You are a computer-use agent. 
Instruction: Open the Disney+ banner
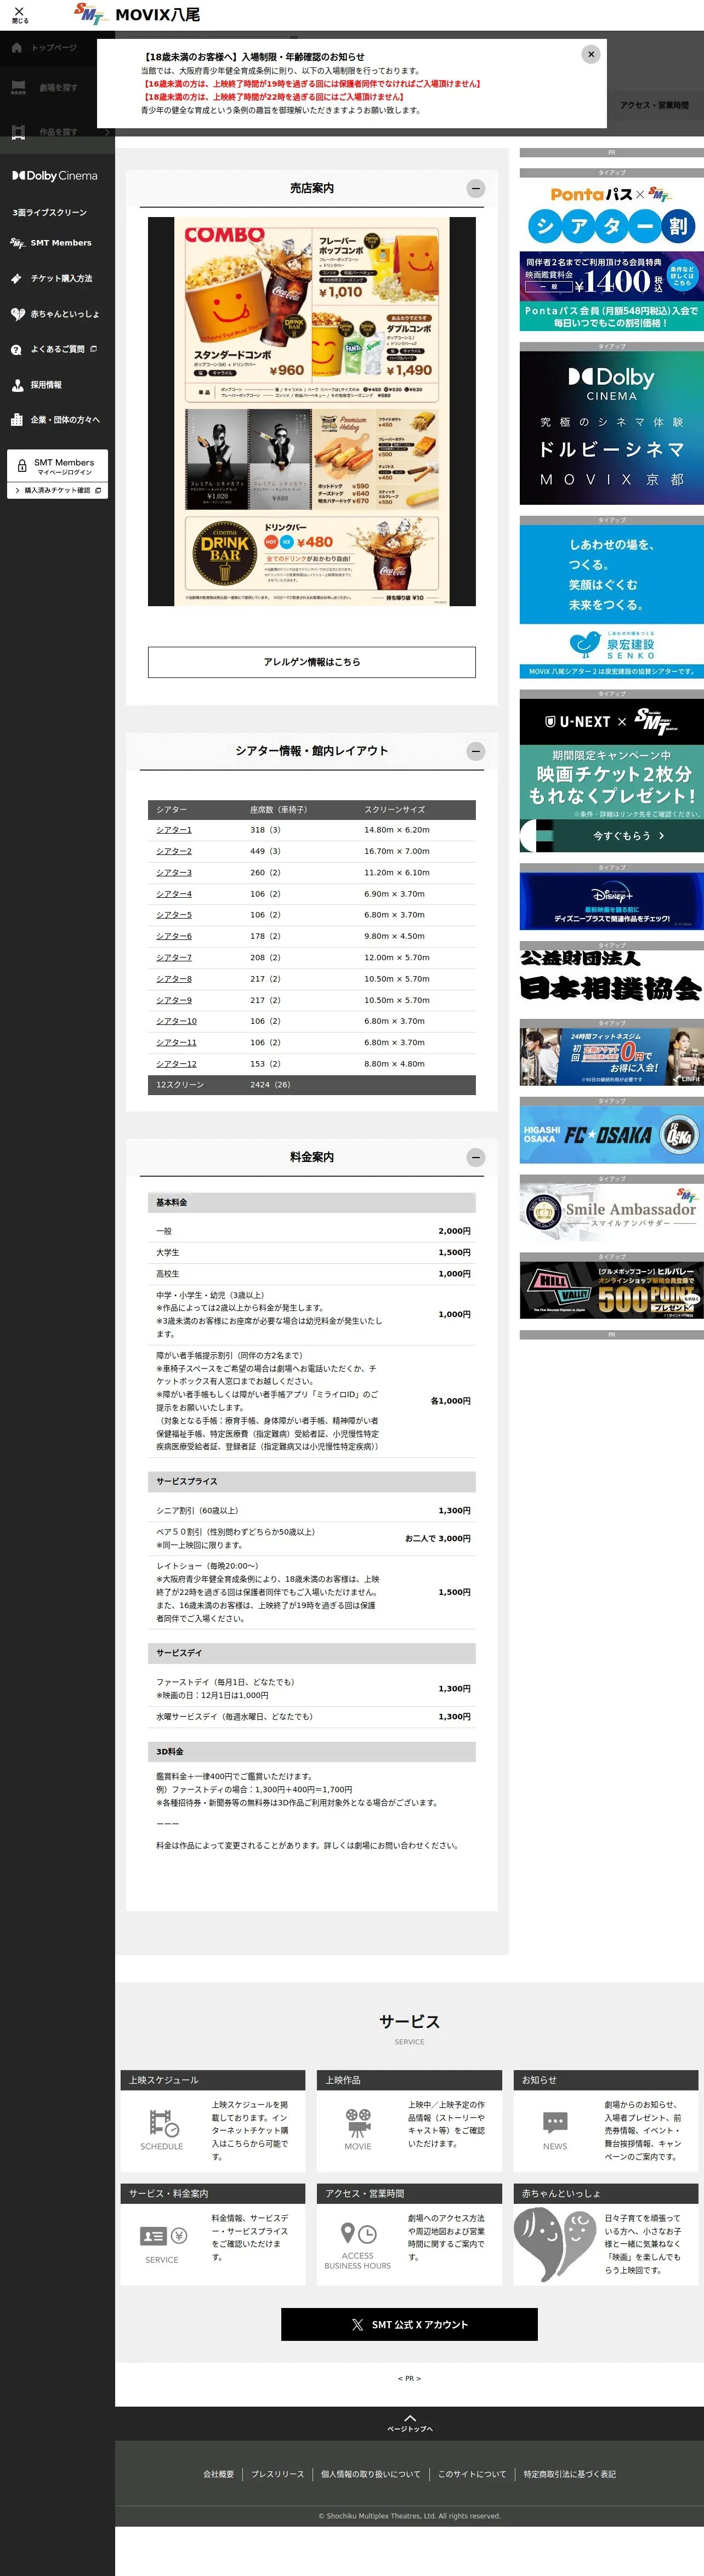612,901
